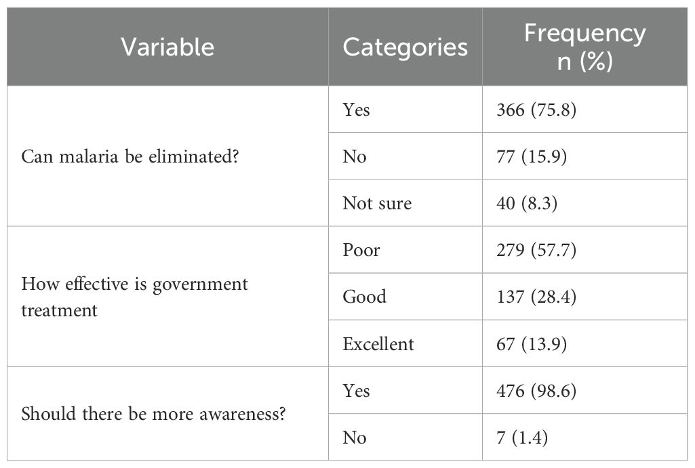
Task: Click the Categories column header
Action: click(405, 47)
